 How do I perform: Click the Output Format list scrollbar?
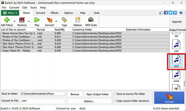pos(184,83)
